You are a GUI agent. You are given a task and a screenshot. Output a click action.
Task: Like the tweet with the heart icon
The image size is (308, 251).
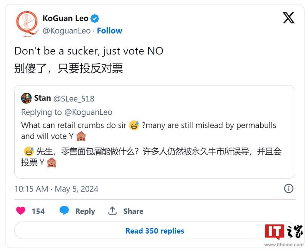point(21,211)
